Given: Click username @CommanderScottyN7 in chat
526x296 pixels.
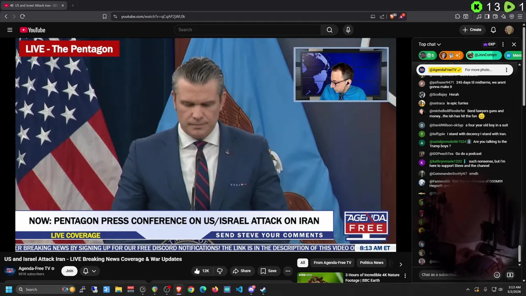Looking at the screenshot, I should (x=448, y=173).
